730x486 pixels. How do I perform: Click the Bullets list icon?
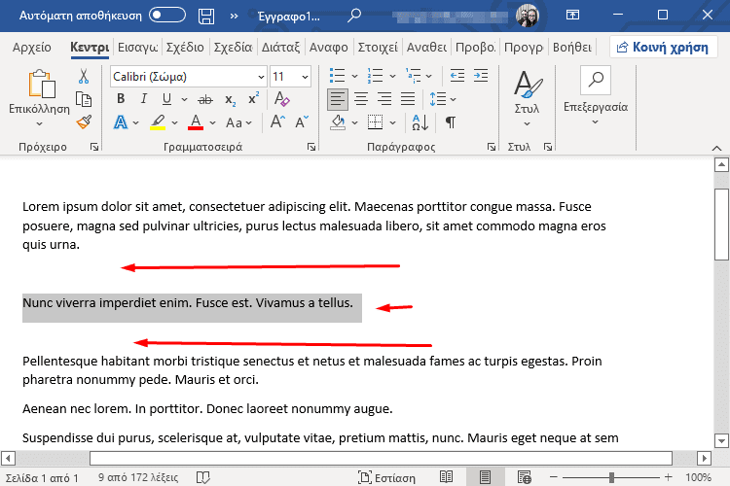(337, 76)
